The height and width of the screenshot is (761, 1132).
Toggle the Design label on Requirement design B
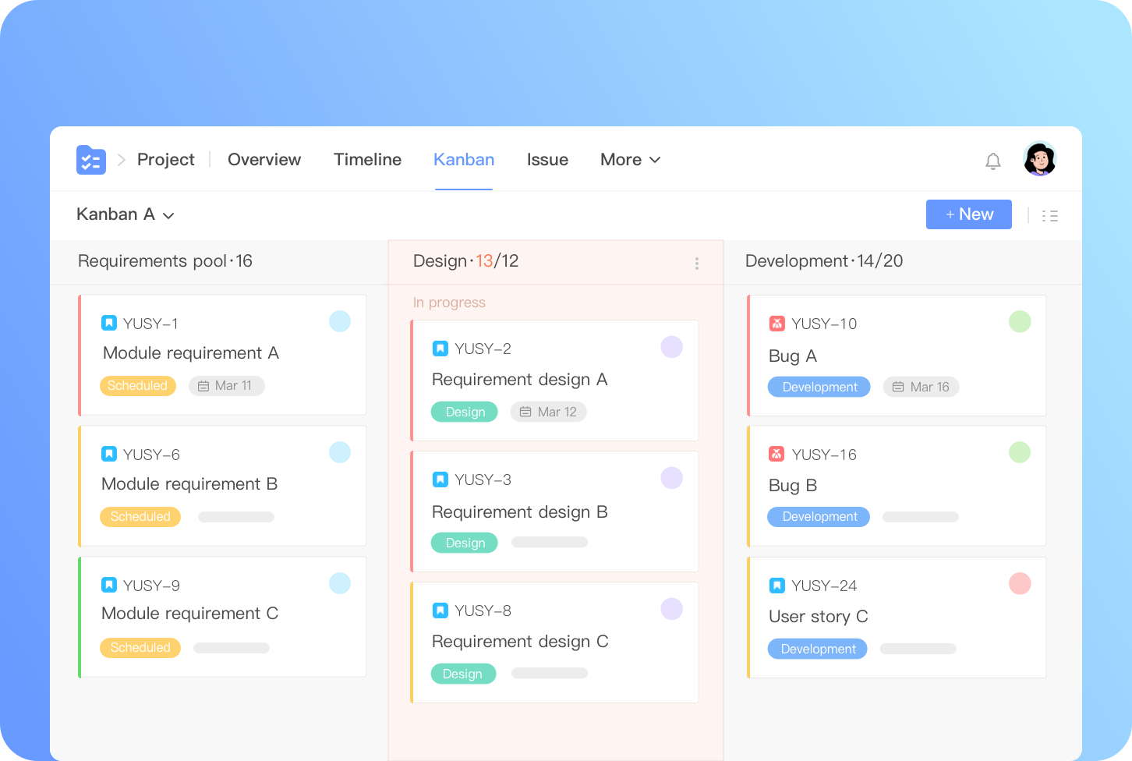pos(464,542)
